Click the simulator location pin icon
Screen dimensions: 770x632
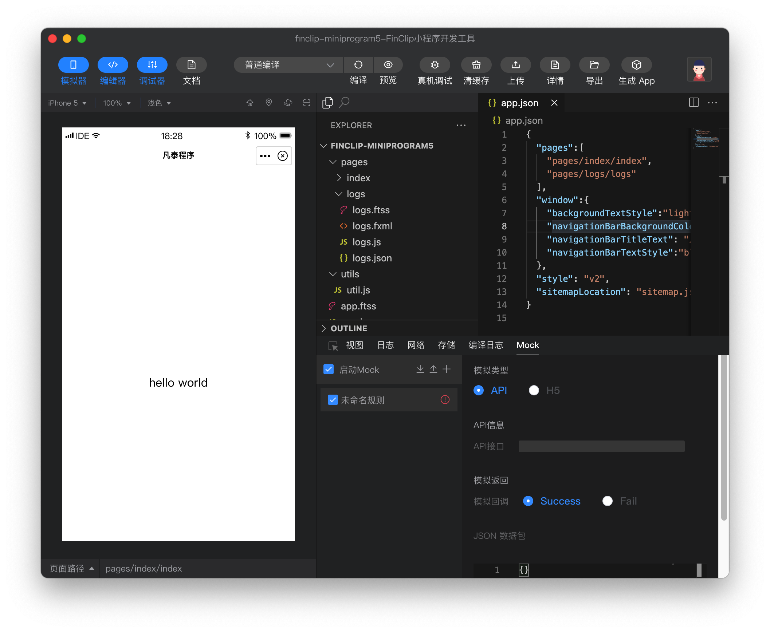pyautogui.click(x=269, y=103)
